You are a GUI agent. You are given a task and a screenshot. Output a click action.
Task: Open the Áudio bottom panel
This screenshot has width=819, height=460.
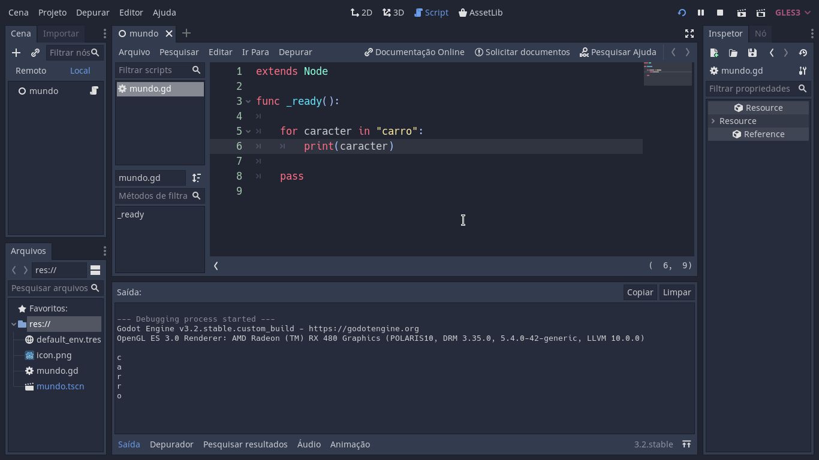pyautogui.click(x=309, y=444)
